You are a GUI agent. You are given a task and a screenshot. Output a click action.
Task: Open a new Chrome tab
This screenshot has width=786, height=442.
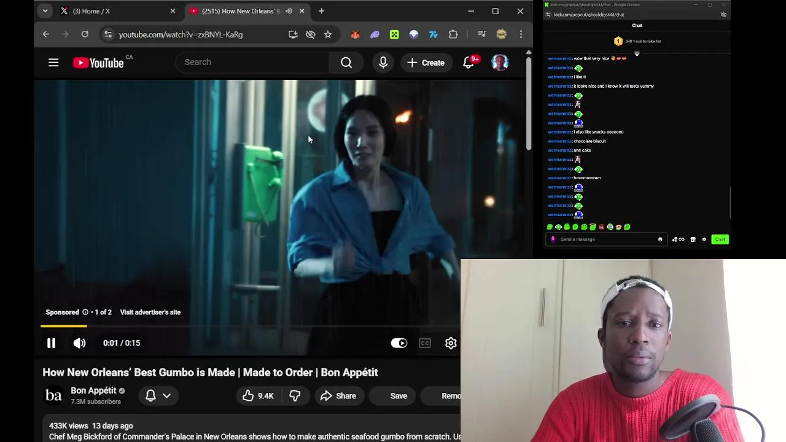321,11
